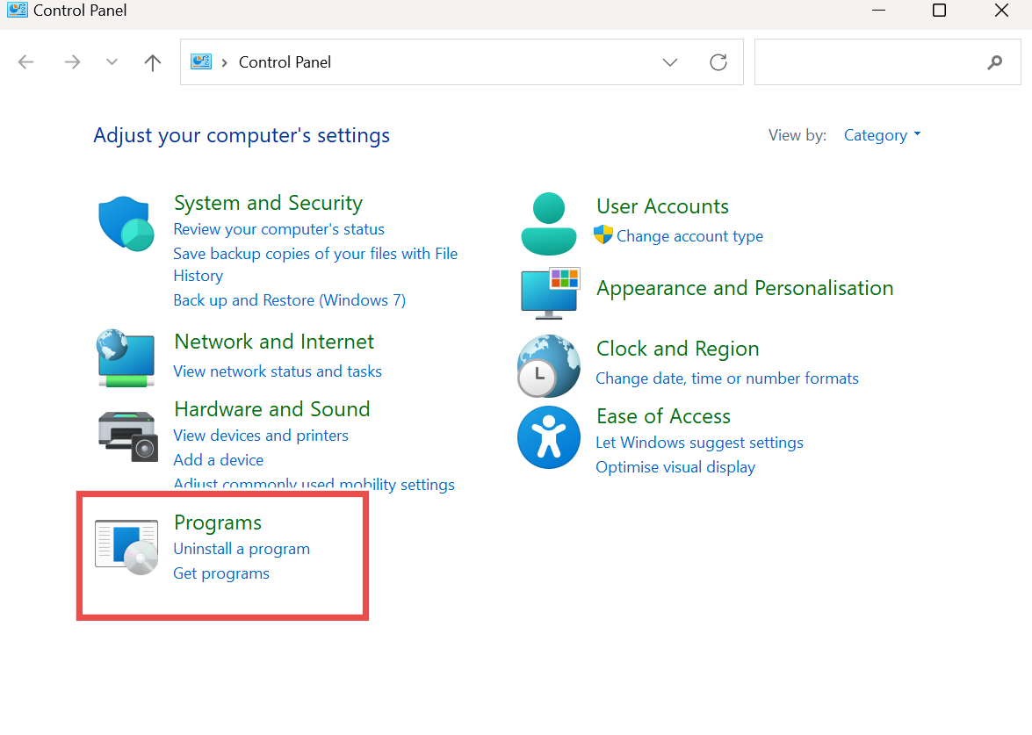
Task: Open the address bar history dropdown arrow
Action: (670, 61)
